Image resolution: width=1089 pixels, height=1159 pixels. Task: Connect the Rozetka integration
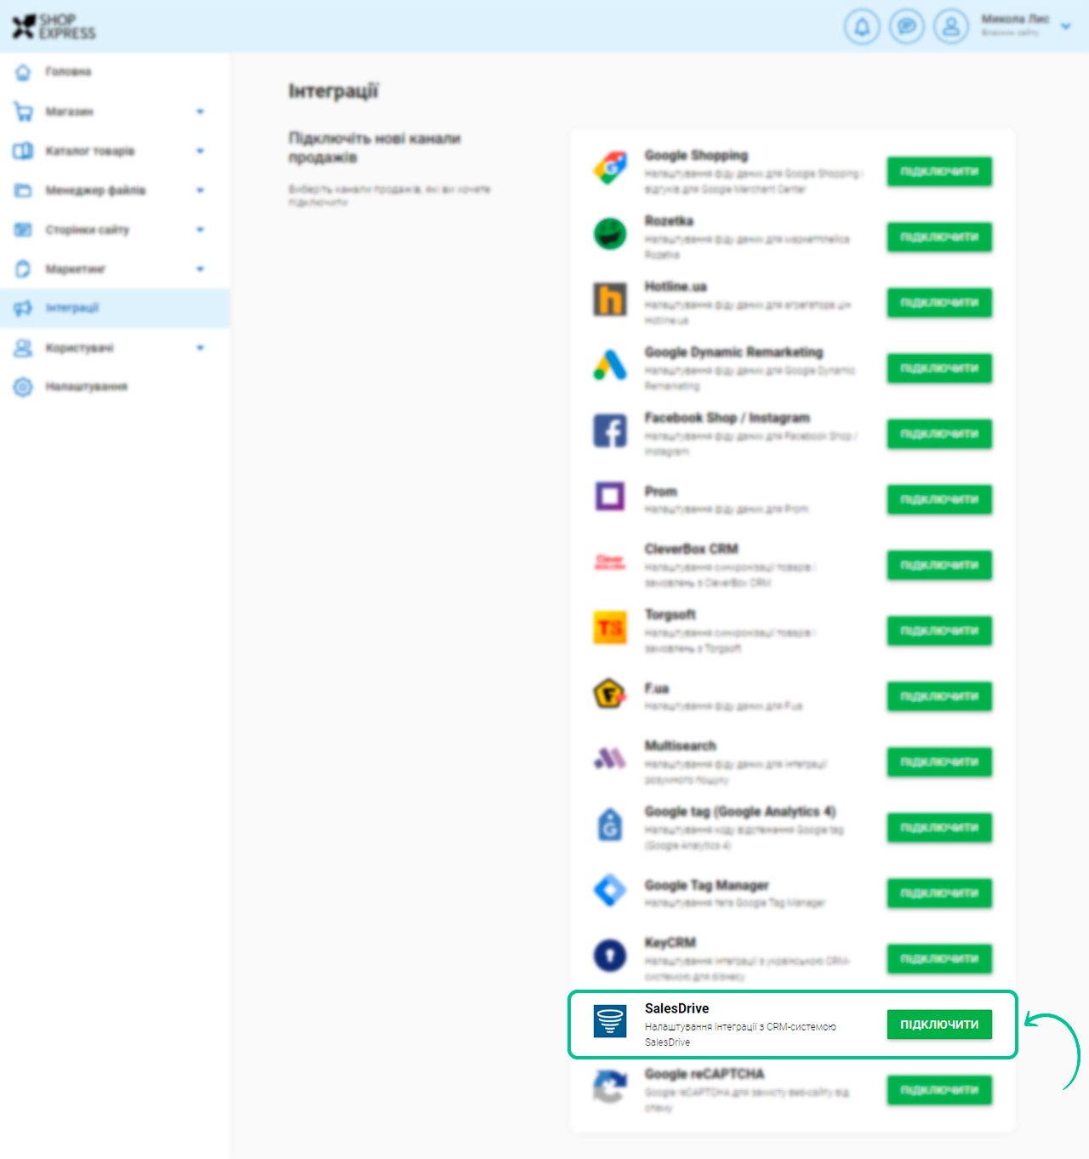939,237
